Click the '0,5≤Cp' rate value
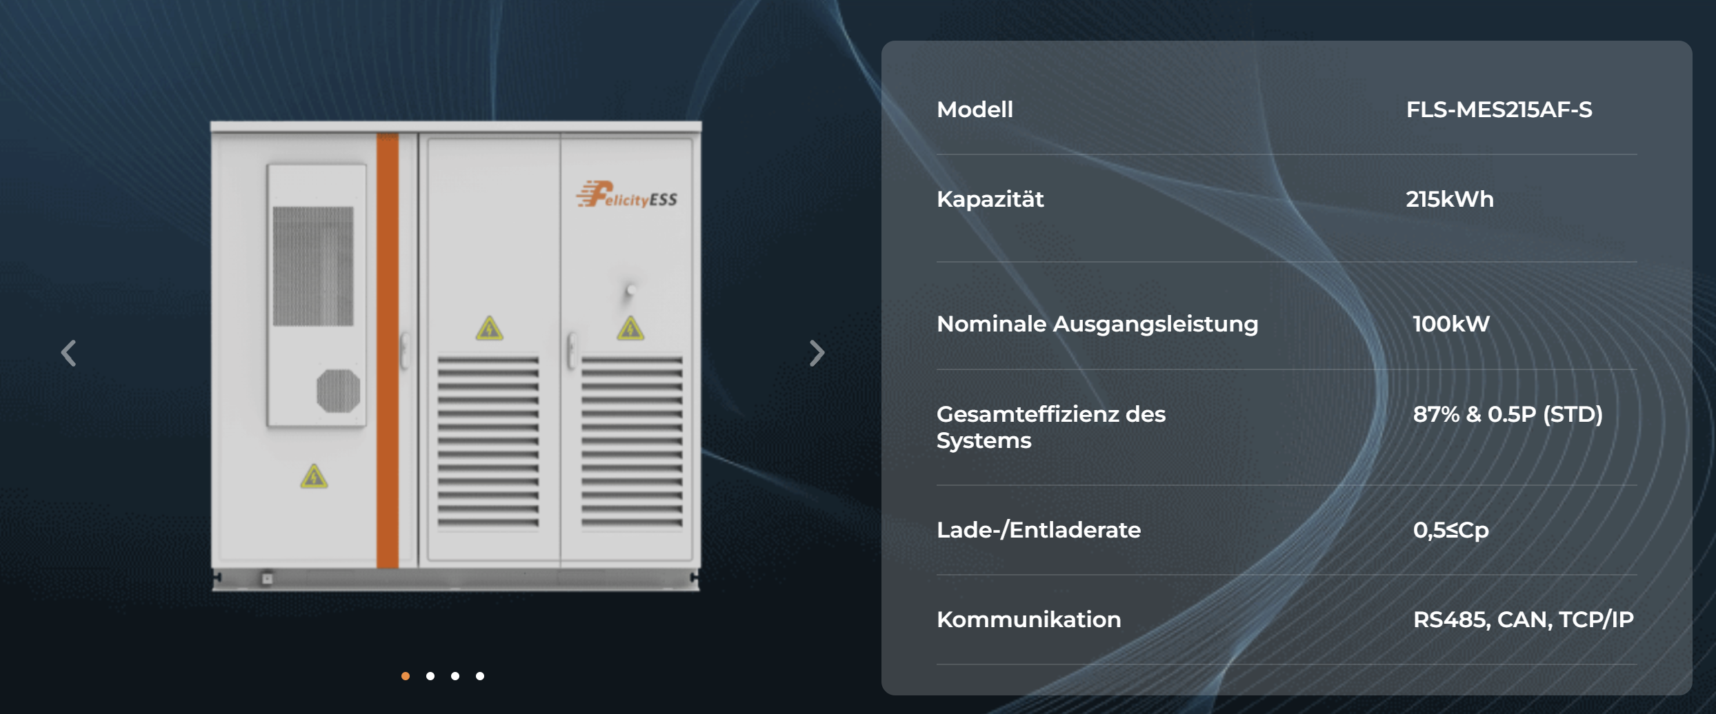The width and height of the screenshot is (1716, 714). pyautogui.click(x=1450, y=530)
